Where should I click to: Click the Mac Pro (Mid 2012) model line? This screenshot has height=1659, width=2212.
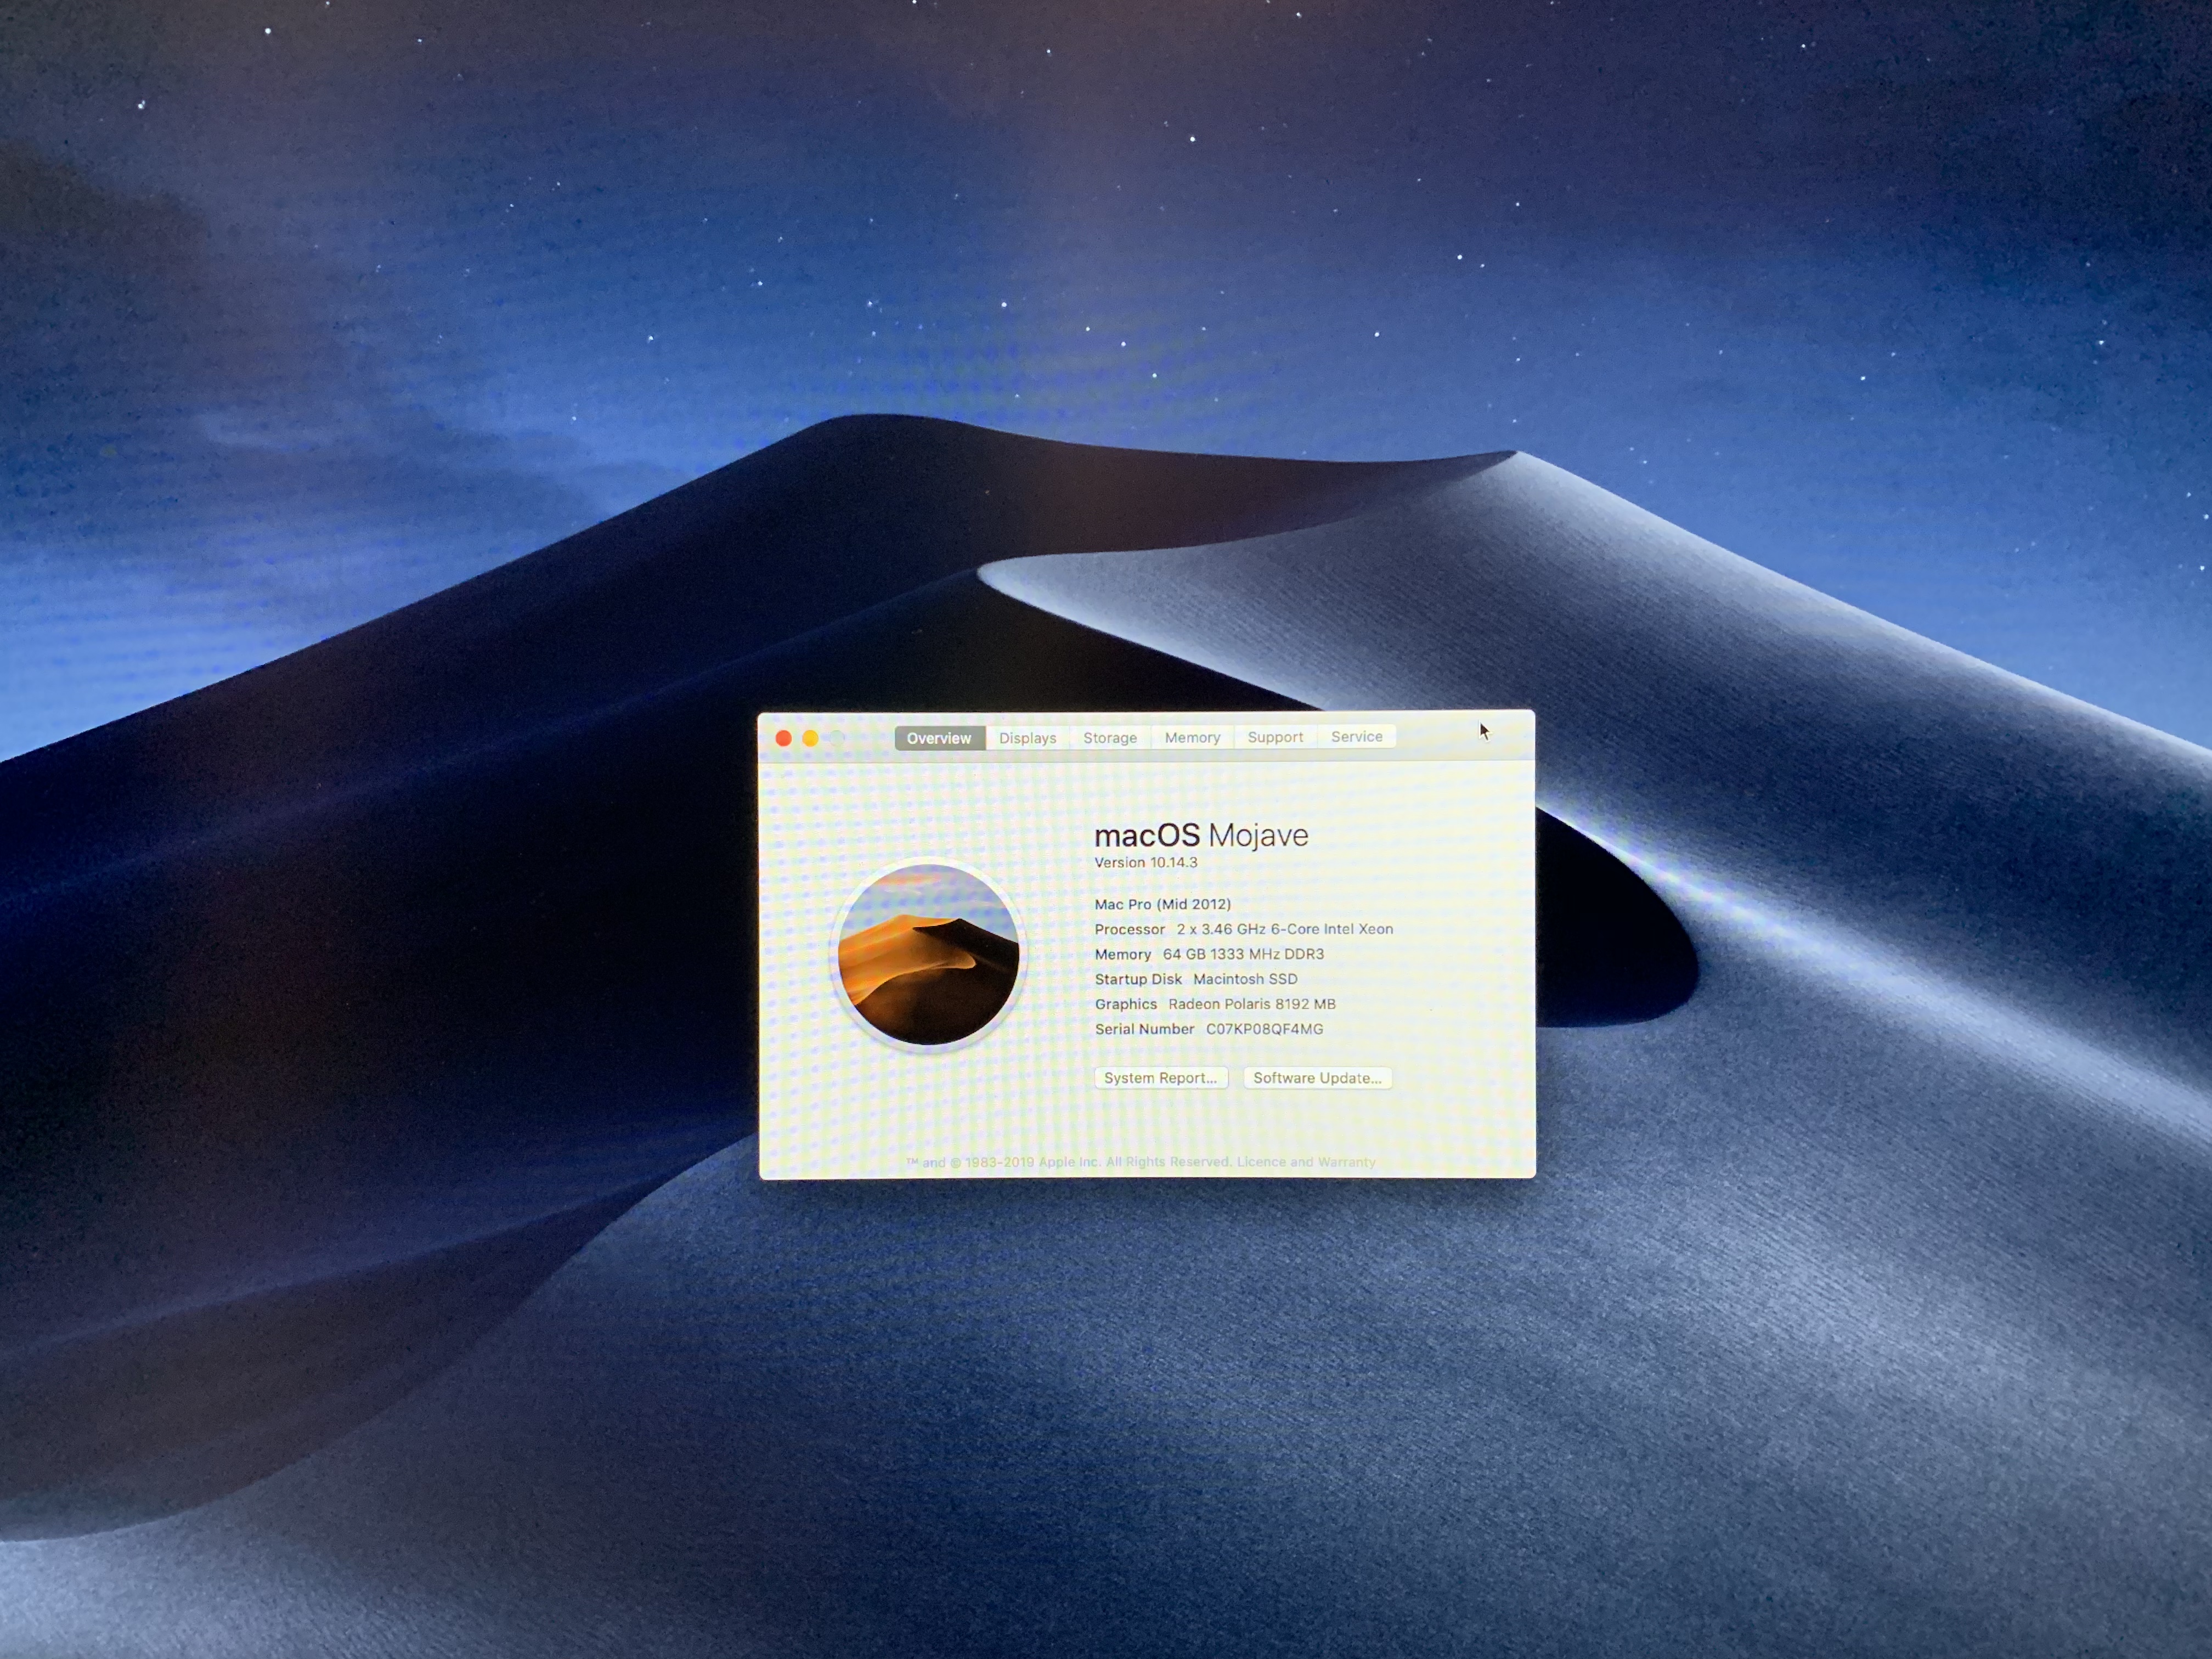click(1162, 904)
